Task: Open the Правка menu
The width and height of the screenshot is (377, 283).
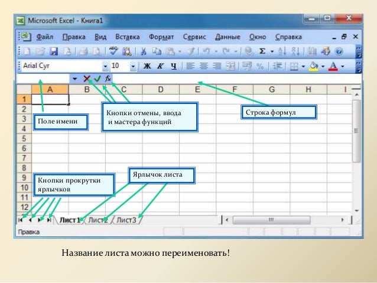Action: point(74,37)
